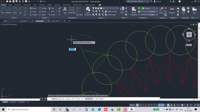Select the Dimension tool

[x=72, y=10]
